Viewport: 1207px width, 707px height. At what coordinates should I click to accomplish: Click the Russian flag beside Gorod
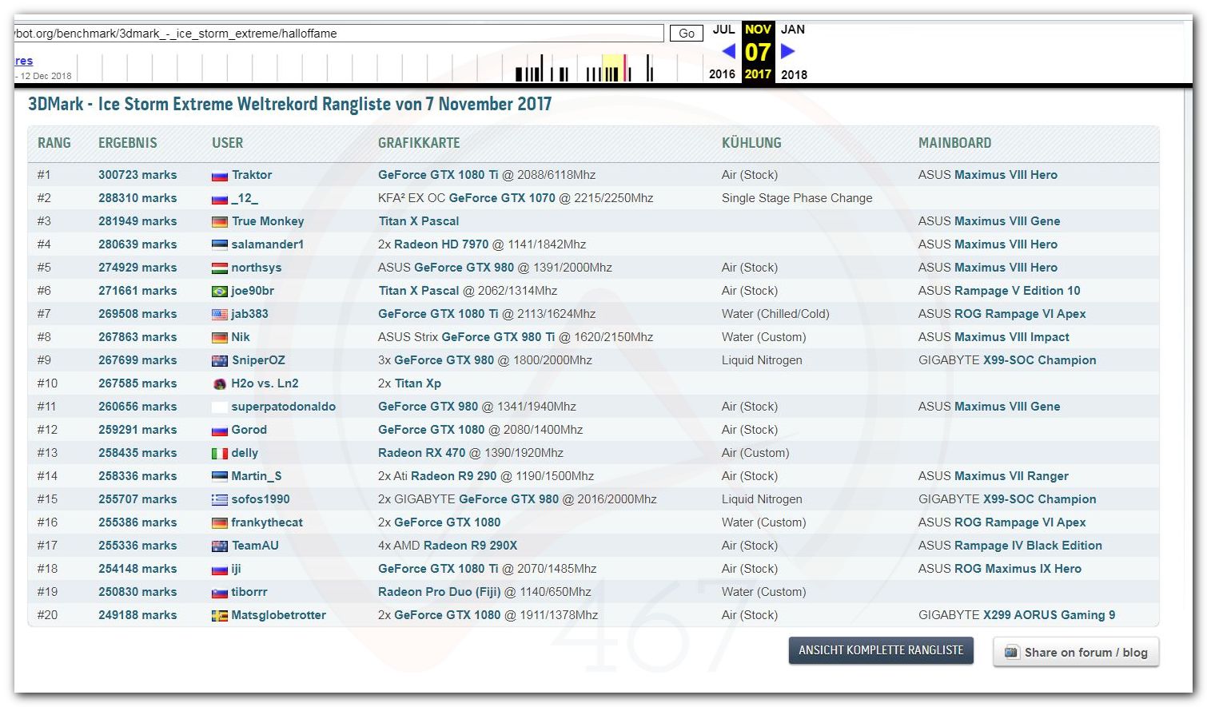coord(220,431)
